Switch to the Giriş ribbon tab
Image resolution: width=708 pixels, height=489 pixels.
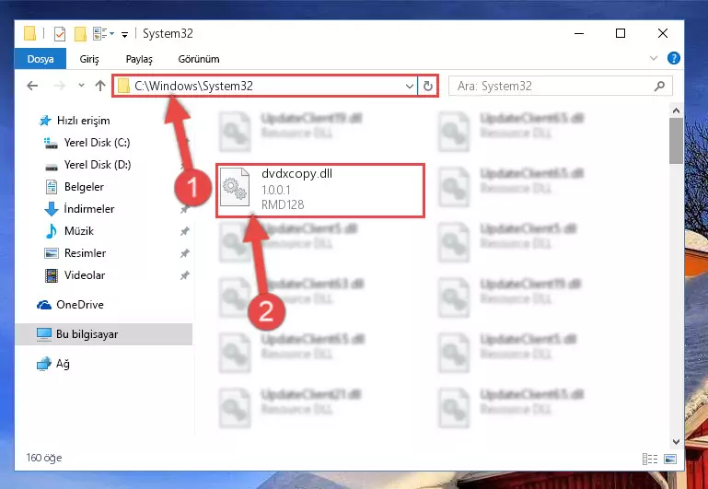pyautogui.click(x=89, y=59)
